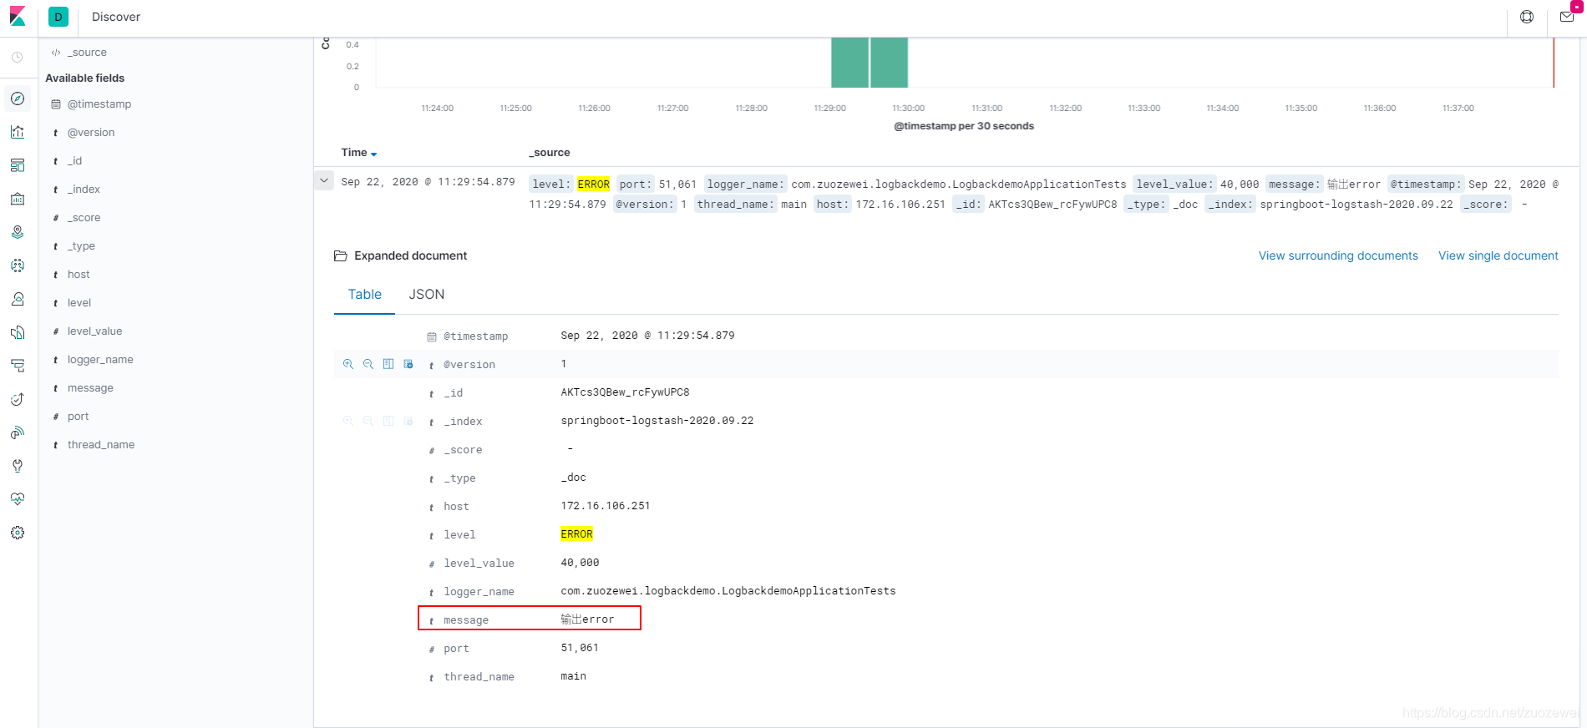Select _score in Available fields

coord(84,218)
